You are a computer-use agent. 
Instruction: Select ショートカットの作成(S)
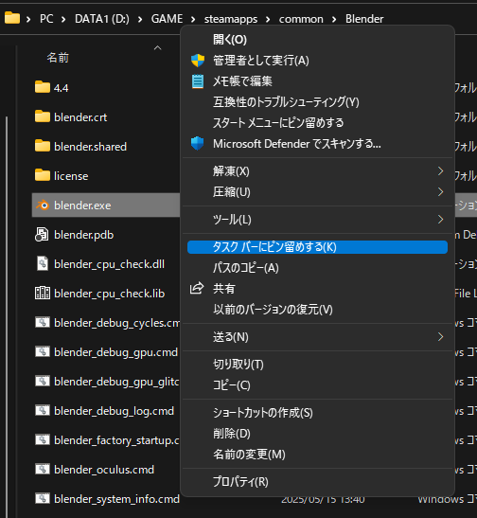click(318, 413)
